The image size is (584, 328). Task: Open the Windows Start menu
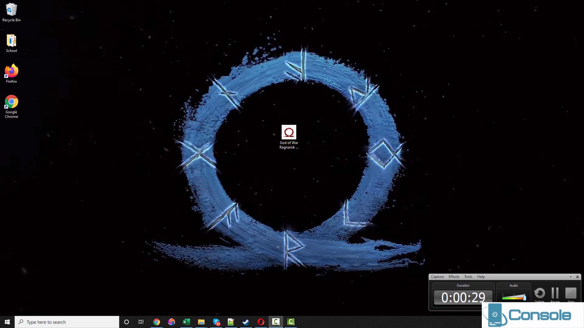7,322
